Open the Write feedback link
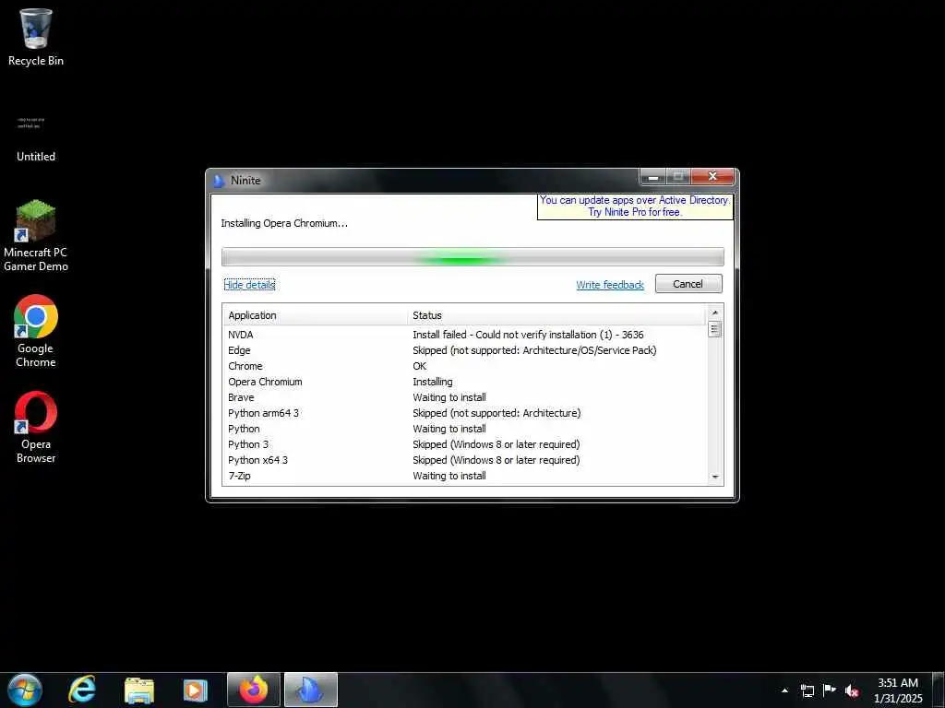Viewport: 945px width, 708px height. tap(610, 285)
